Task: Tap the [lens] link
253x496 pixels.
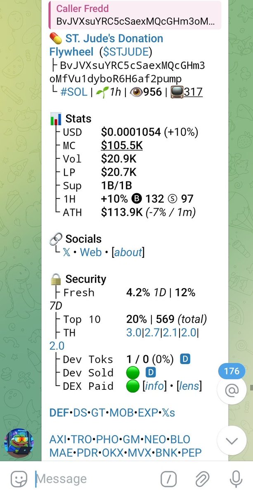Action: (189, 386)
